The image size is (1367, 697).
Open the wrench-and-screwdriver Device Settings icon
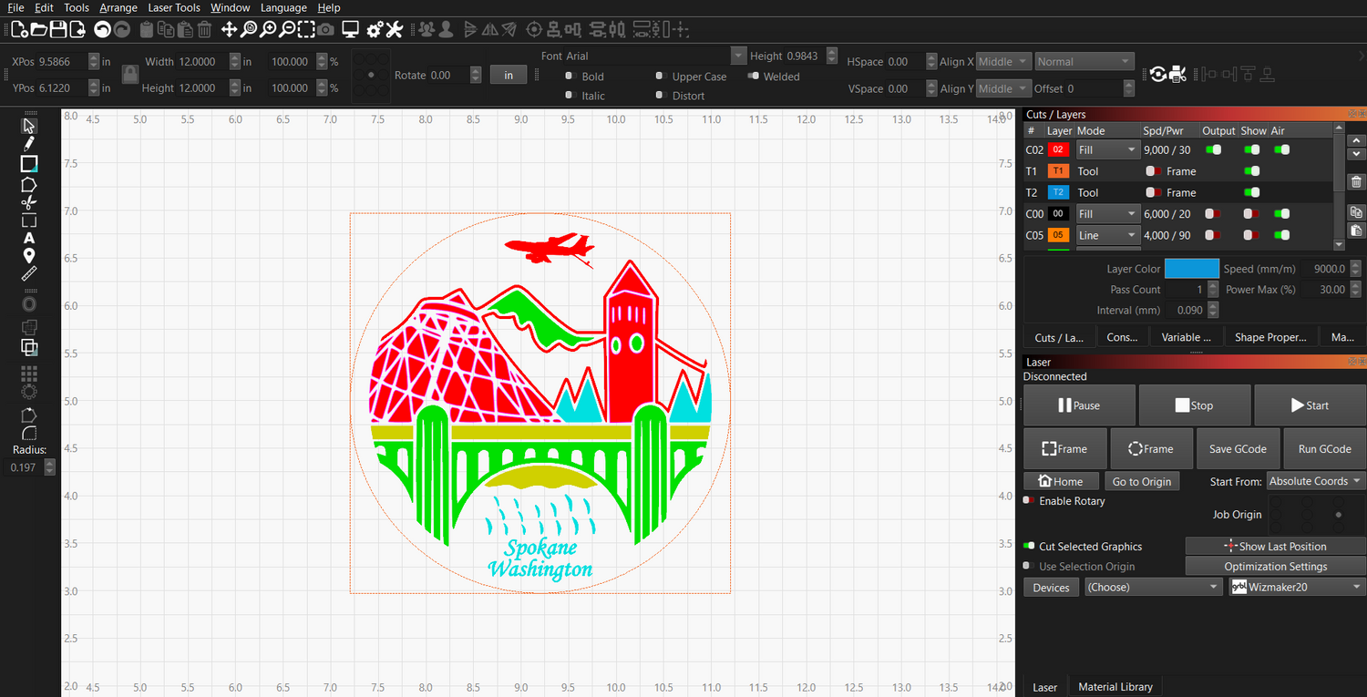point(394,30)
